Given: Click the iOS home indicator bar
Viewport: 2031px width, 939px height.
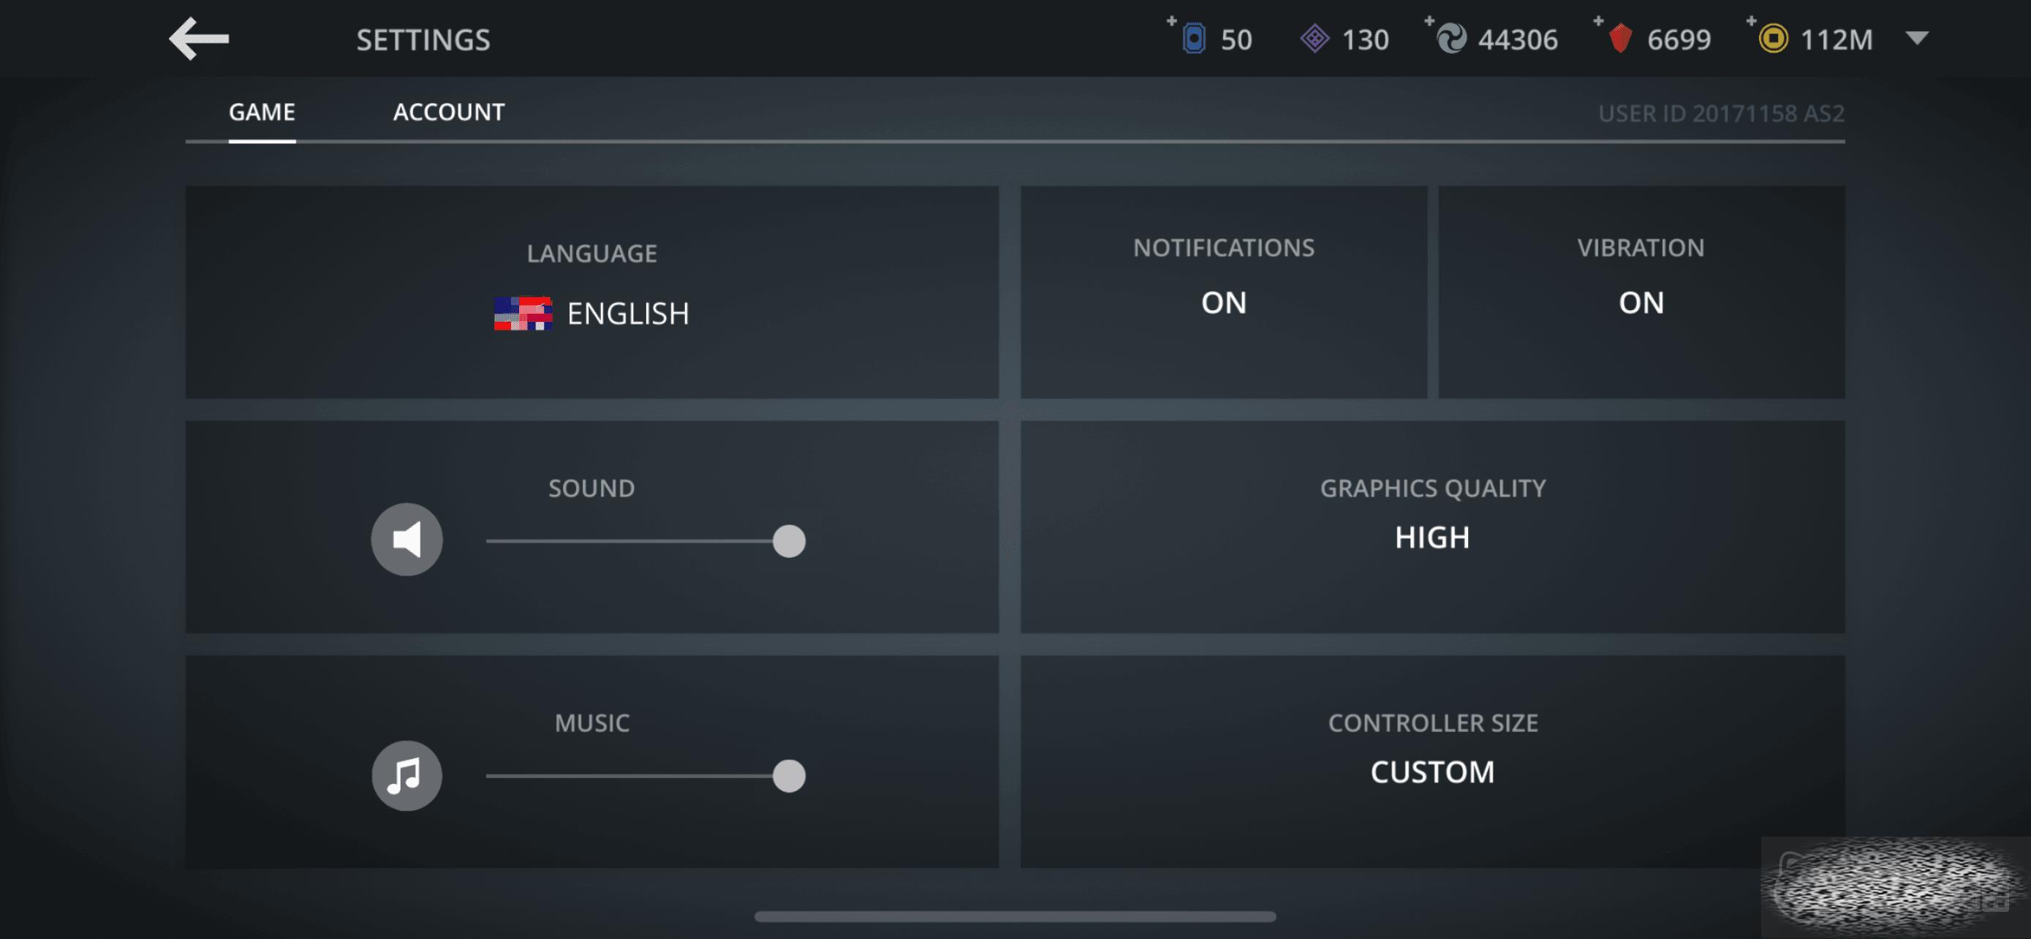Looking at the screenshot, I should 1015,916.
